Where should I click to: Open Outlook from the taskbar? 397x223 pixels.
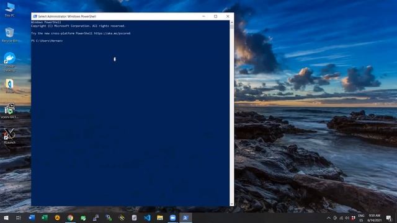pos(32,217)
